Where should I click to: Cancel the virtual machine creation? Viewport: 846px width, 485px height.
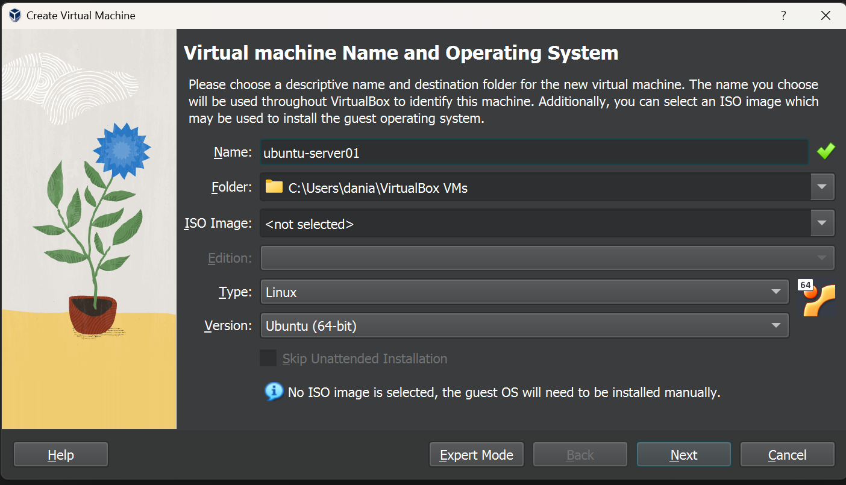pos(787,455)
